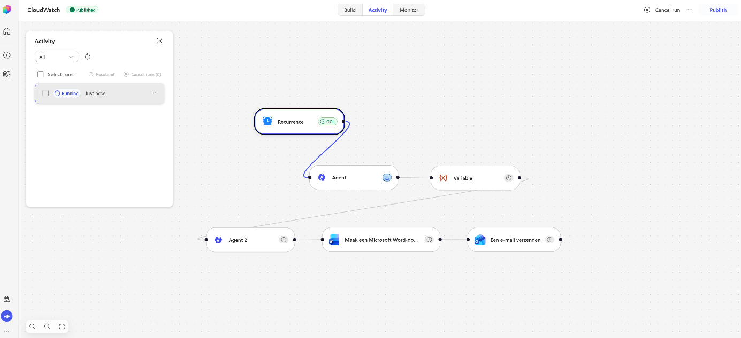Viewport: 741px width, 338px height.
Task: Open the top bar more options ellipsis
Action: [x=690, y=10]
